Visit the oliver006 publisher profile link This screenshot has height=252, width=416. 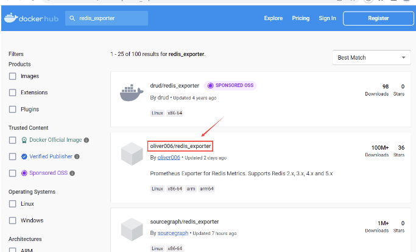tap(169, 158)
